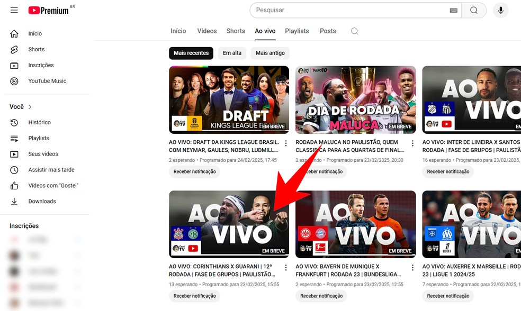Toggle the Mais recentes filter chip
This screenshot has width=521, height=311.
tap(191, 53)
